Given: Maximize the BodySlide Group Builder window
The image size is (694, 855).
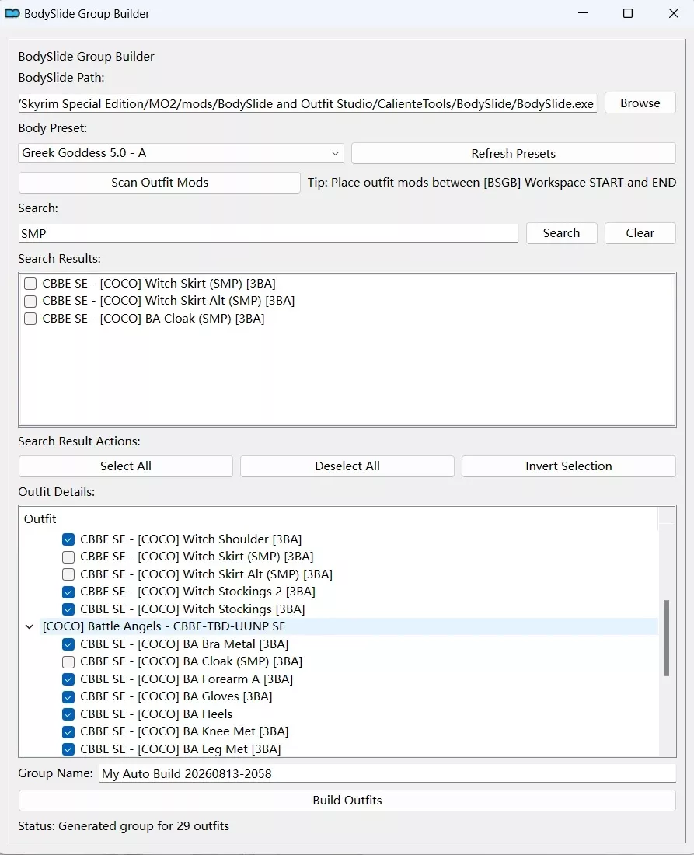Looking at the screenshot, I should (x=628, y=14).
